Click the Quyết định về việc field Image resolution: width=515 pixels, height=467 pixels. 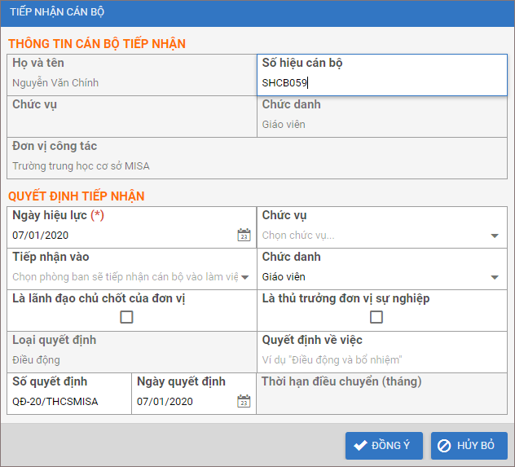click(380, 360)
